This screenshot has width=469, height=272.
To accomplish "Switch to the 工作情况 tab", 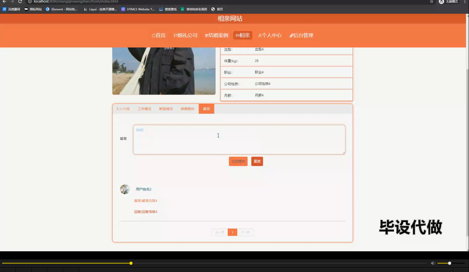I will coord(144,109).
